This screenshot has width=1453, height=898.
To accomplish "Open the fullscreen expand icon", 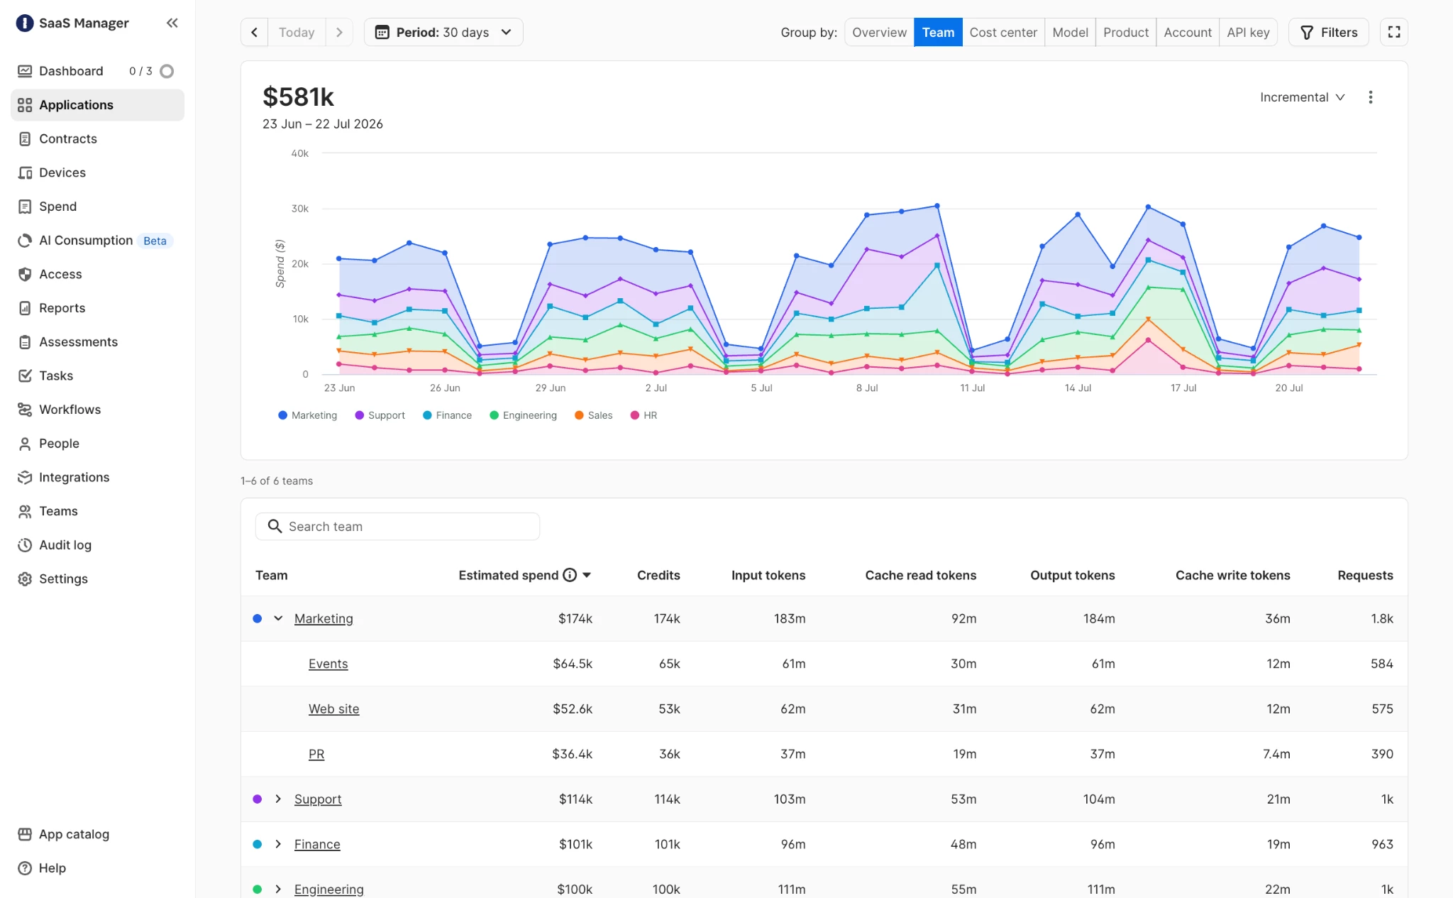I will click(1393, 32).
